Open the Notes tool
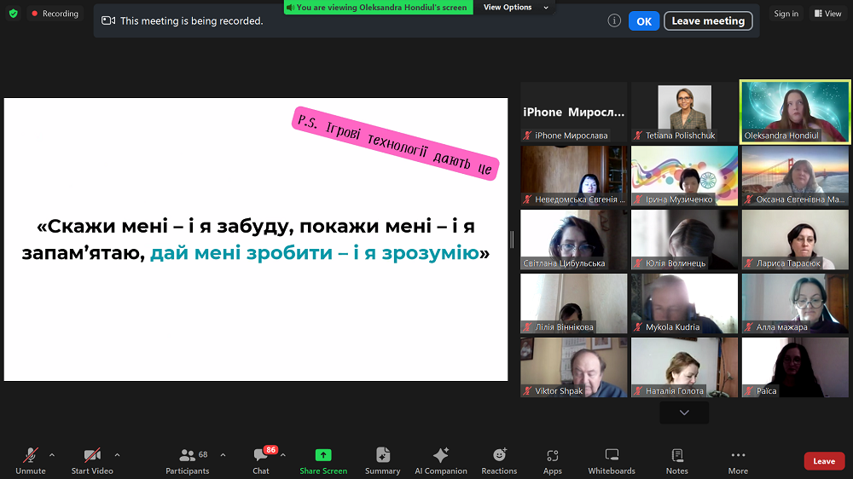This screenshot has height=479, width=853. point(677,460)
